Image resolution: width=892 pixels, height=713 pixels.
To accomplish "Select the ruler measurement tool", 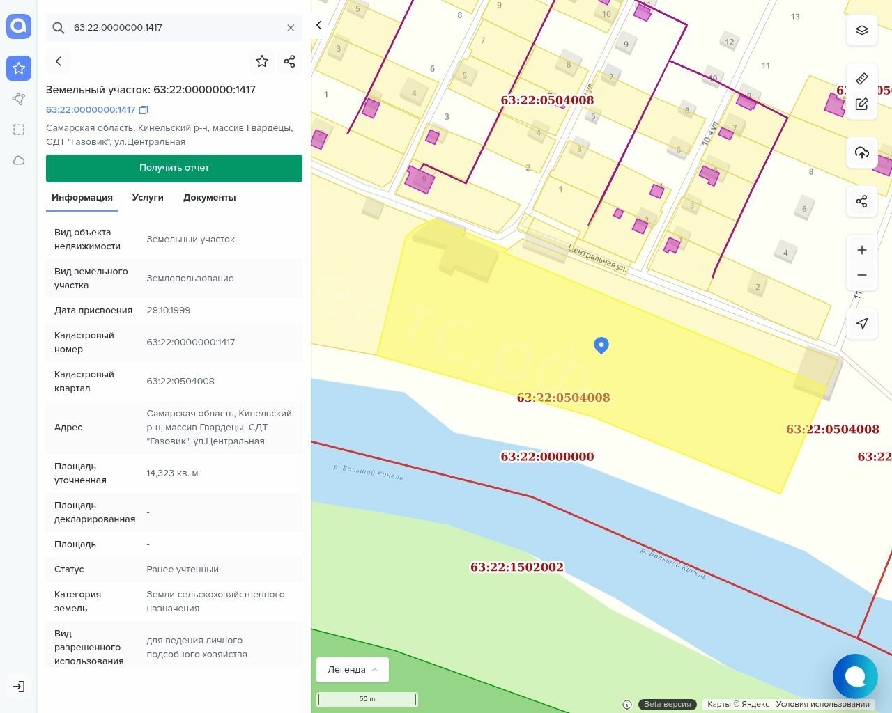I will (861, 78).
